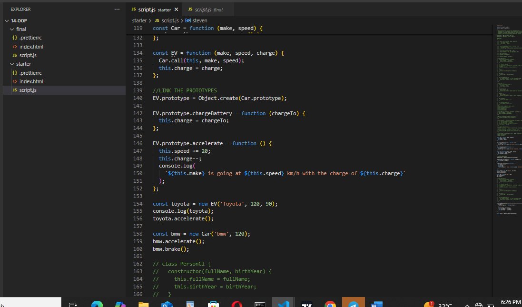This screenshot has width=522, height=307.
Task: Open Opera browser from the taskbar
Action: pos(236,304)
